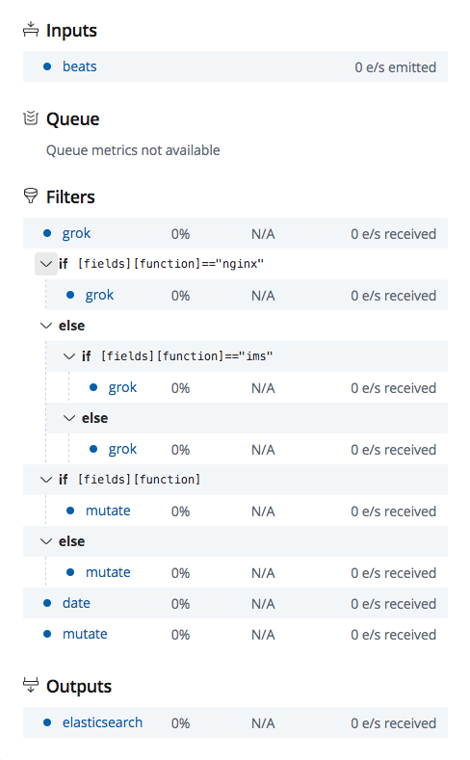Open the grok filter under nginx condition
470x760 pixels.
pyautogui.click(x=99, y=295)
